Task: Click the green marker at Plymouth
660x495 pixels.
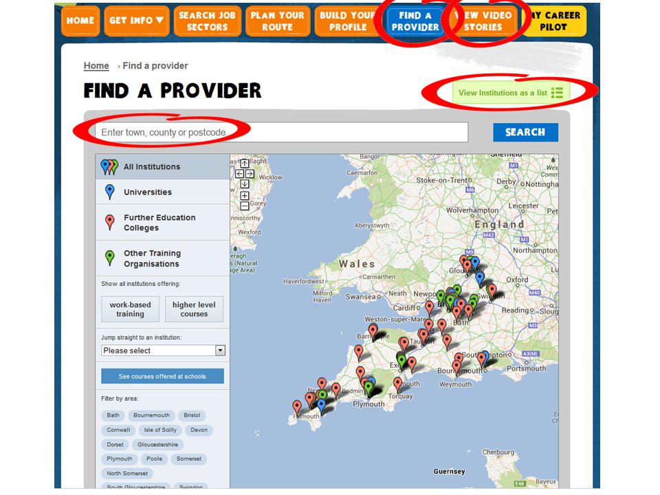Action: tap(368, 388)
